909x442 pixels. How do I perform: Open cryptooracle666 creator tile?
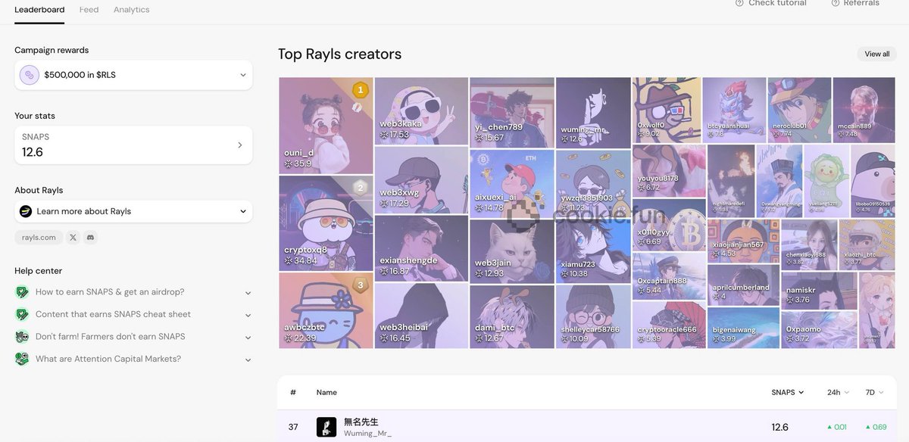pyautogui.click(x=669, y=325)
